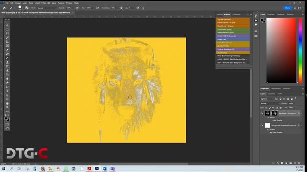Screen dimensions: 307x172
Task: Click lock image pixels brush icon
Action: tap(270, 108)
